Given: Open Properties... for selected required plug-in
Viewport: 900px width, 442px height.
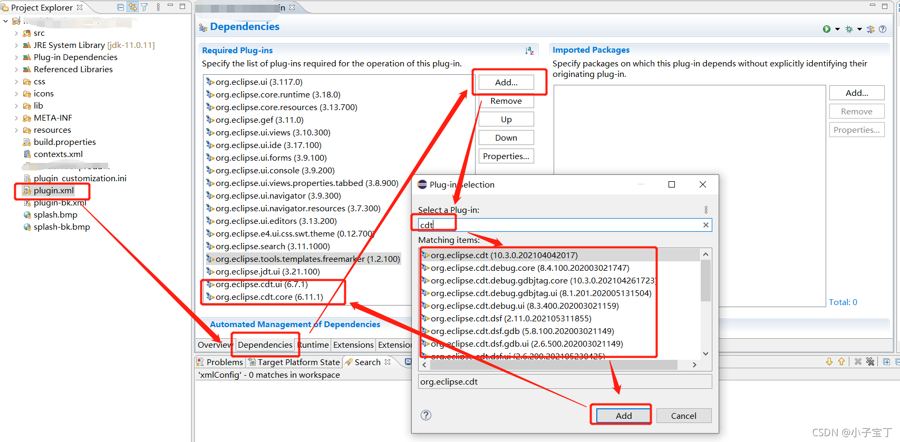Looking at the screenshot, I should [x=506, y=156].
